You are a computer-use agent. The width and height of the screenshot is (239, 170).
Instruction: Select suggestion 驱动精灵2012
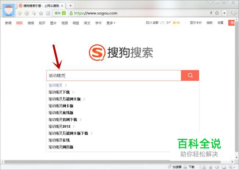(60, 127)
